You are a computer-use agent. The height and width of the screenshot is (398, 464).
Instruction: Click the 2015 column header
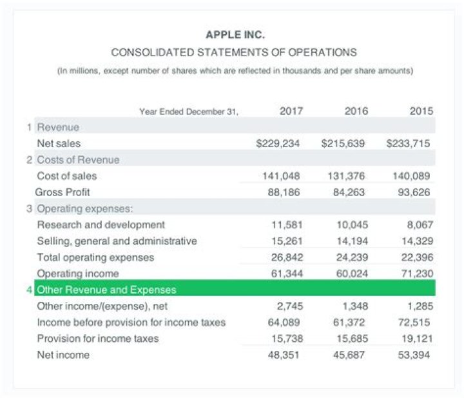point(421,111)
